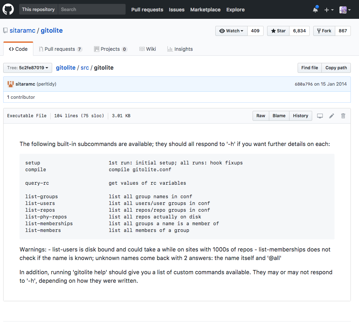
Task: Click 104 lines (75 sloc) text
Action: (79, 116)
